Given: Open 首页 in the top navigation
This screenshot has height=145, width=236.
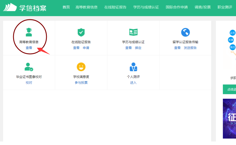Looking at the screenshot, I should [66, 7].
